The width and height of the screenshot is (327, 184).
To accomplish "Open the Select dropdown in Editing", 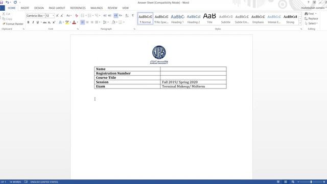I will pyautogui.click(x=311, y=24).
